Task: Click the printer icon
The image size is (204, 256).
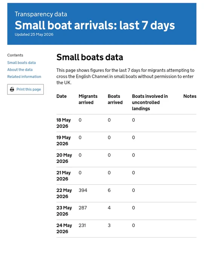Action: pos(12,89)
